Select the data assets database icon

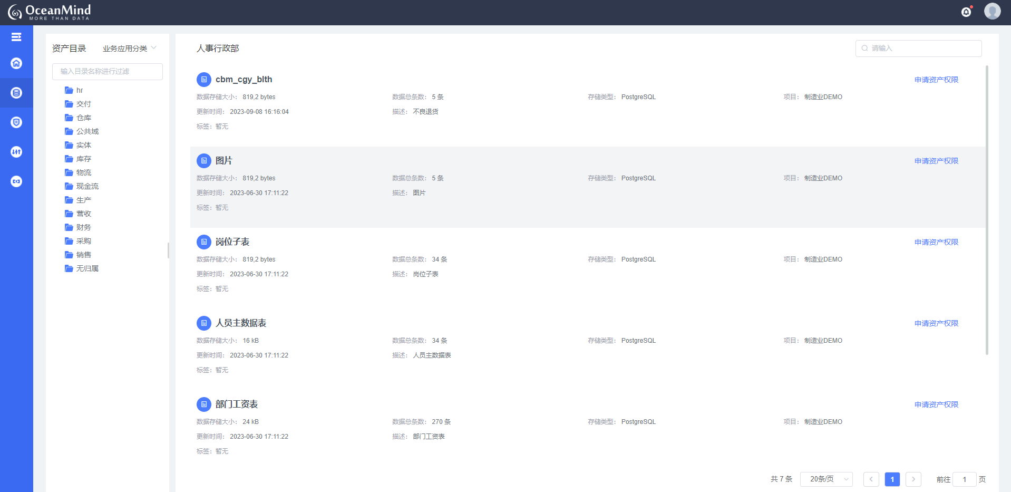[x=16, y=93]
